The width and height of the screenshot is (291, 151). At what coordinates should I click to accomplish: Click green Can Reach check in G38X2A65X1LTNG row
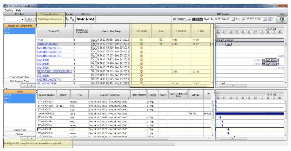point(141,44)
